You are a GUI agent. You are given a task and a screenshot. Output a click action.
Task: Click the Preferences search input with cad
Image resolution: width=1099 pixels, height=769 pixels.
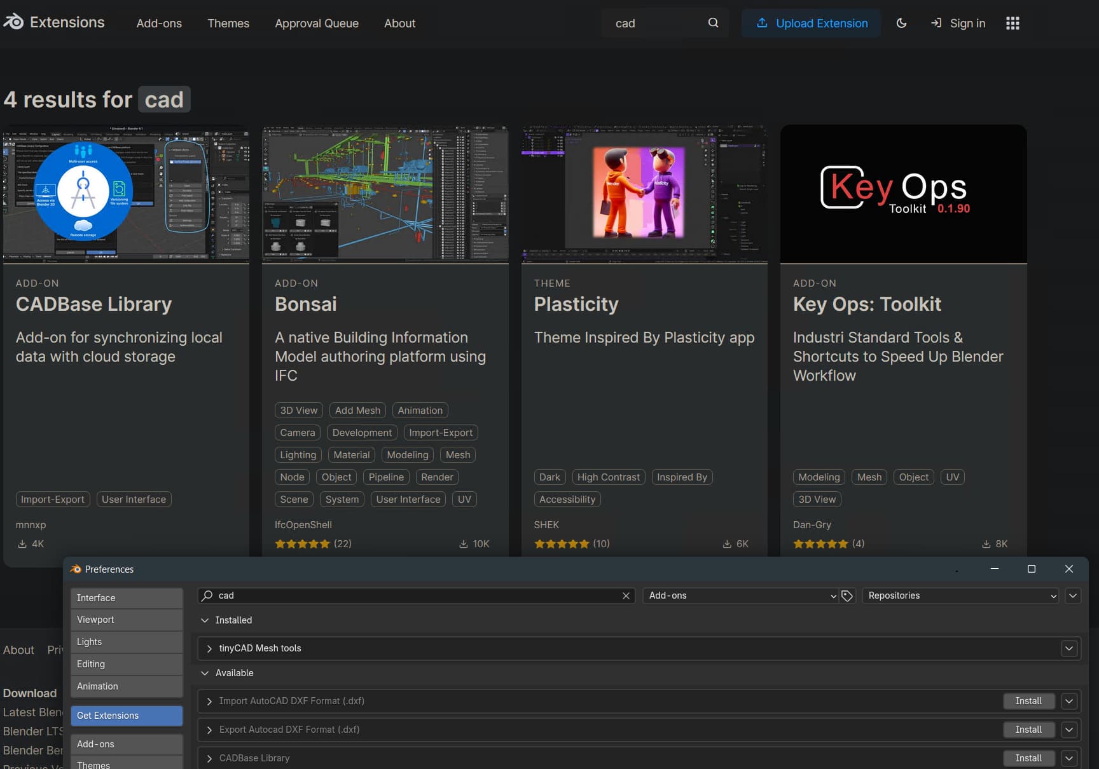coord(417,595)
